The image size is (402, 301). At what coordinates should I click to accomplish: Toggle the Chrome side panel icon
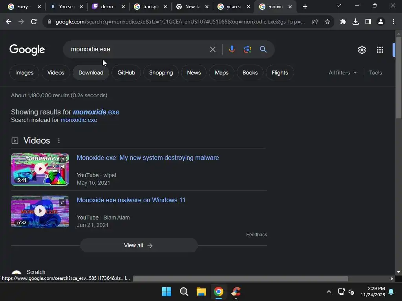click(x=368, y=22)
